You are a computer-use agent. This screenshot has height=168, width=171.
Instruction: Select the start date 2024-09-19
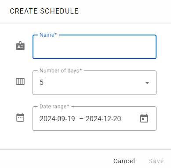tap(57, 119)
